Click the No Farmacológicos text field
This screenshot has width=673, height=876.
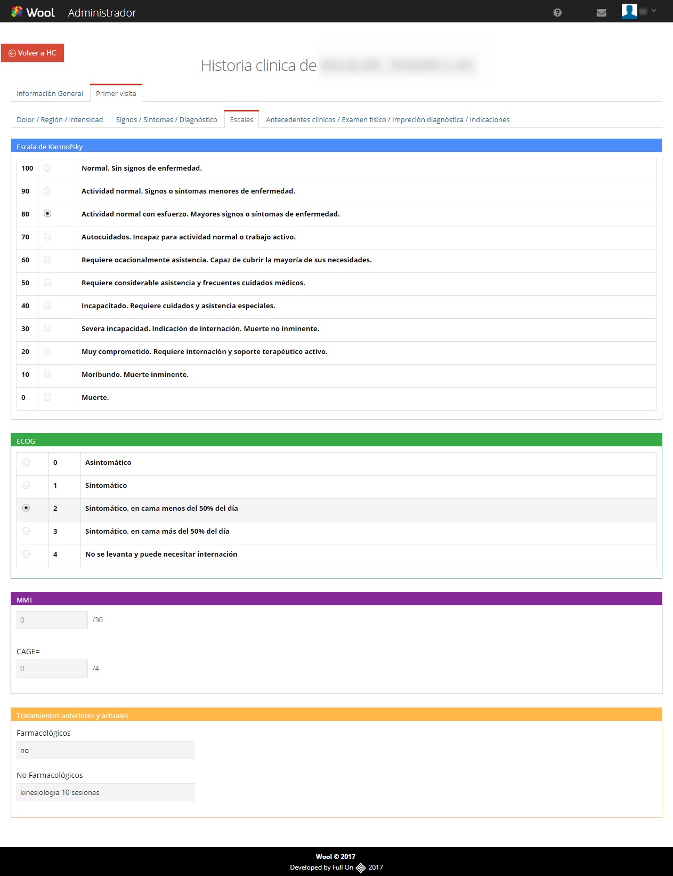pyautogui.click(x=106, y=792)
